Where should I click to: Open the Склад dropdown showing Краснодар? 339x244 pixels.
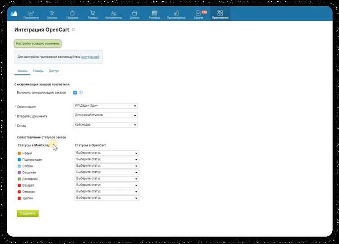point(105,125)
